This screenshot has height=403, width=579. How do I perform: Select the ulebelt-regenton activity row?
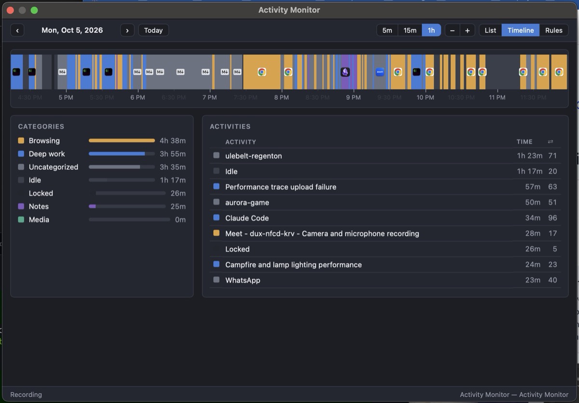pyautogui.click(x=385, y=156)
